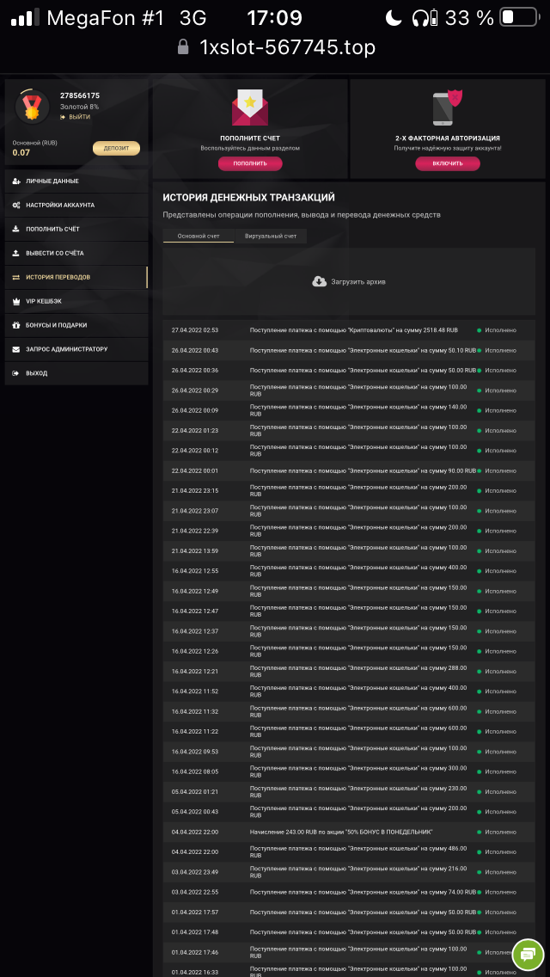Click the crown icon for VIP Кешбэк
The image size is (550, 977).
[16, 301]
